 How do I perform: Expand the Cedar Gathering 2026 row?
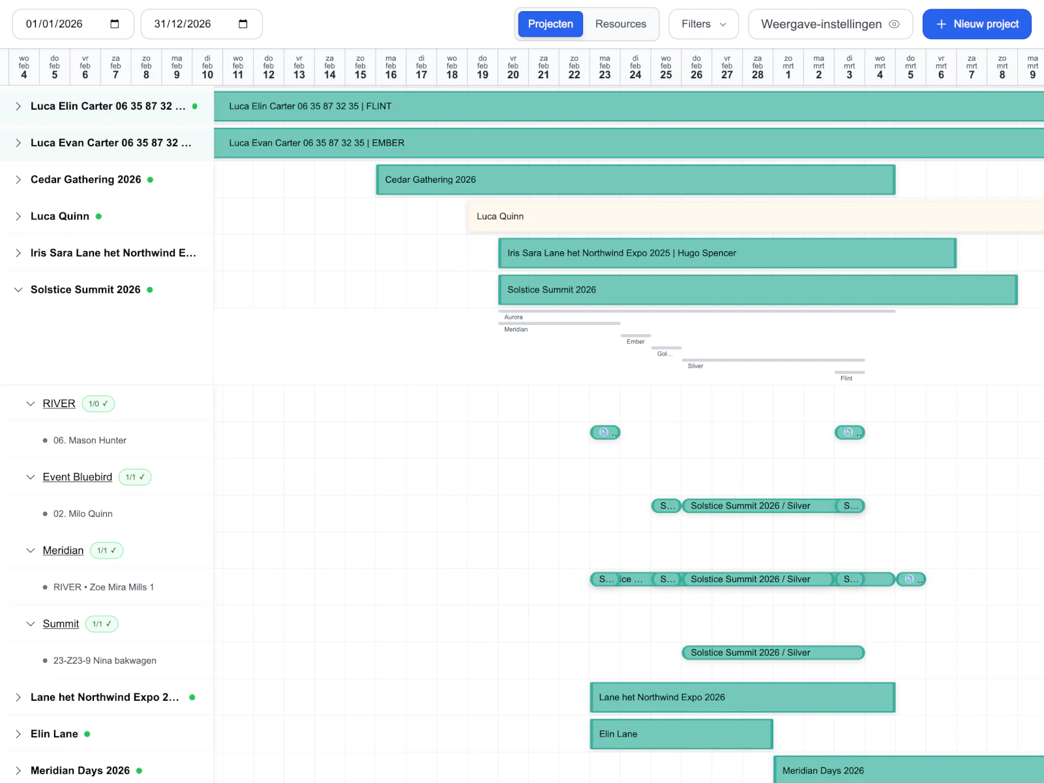(x=18, y=179)
